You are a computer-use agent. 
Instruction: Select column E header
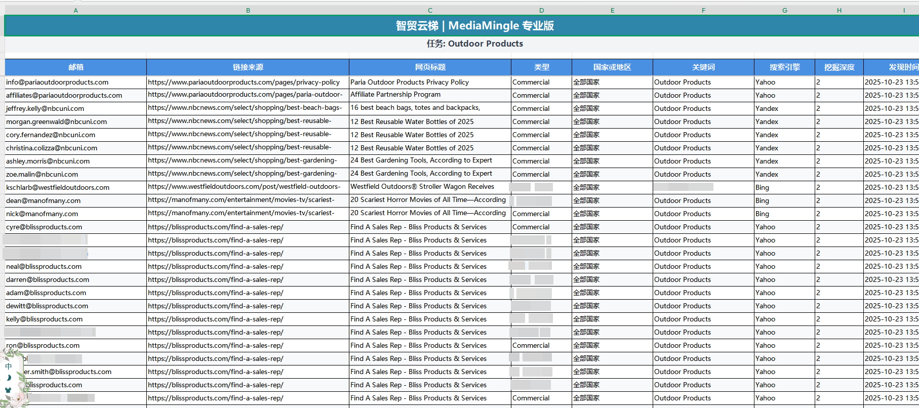(x=613, y=10)
